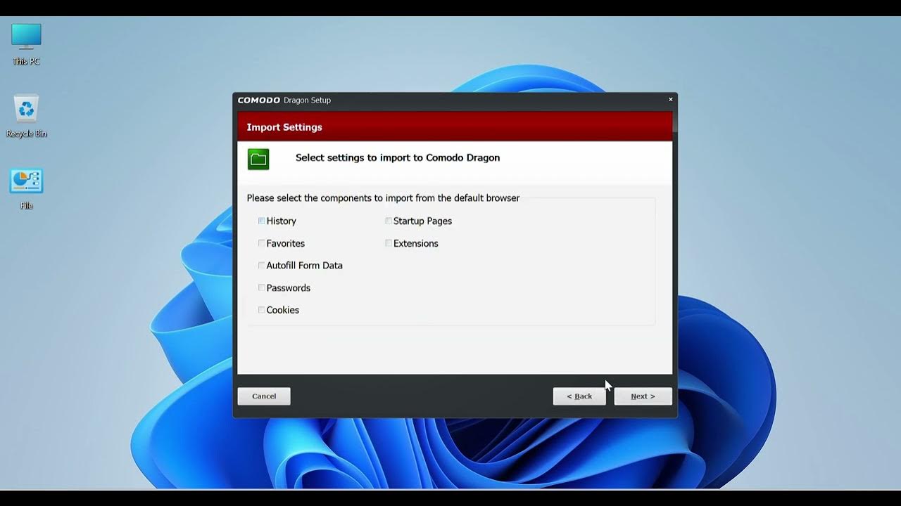Click the COMODO Dragon Setup title text
This screenshot has height=506, width=901.
(x=284, y=100)
